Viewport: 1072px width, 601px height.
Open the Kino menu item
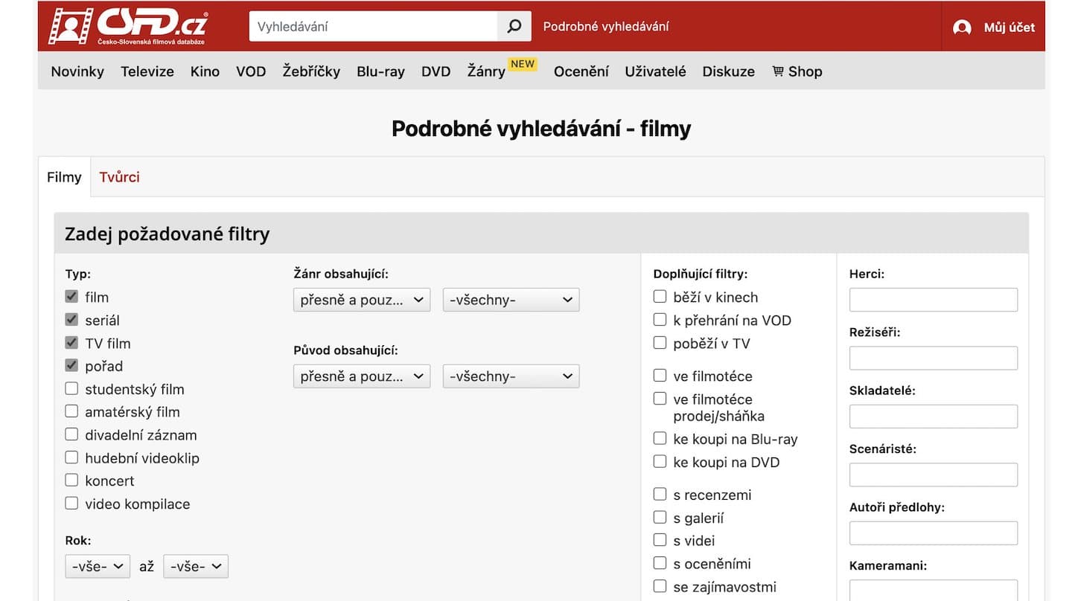tap(205, 71)
